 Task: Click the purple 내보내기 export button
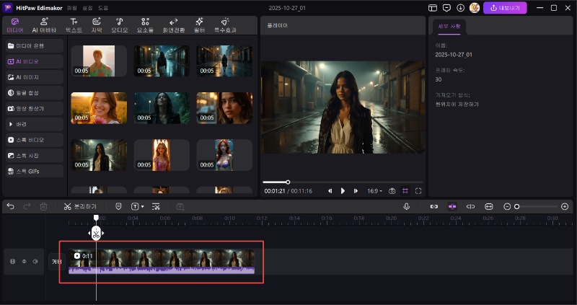click(505, 8)
